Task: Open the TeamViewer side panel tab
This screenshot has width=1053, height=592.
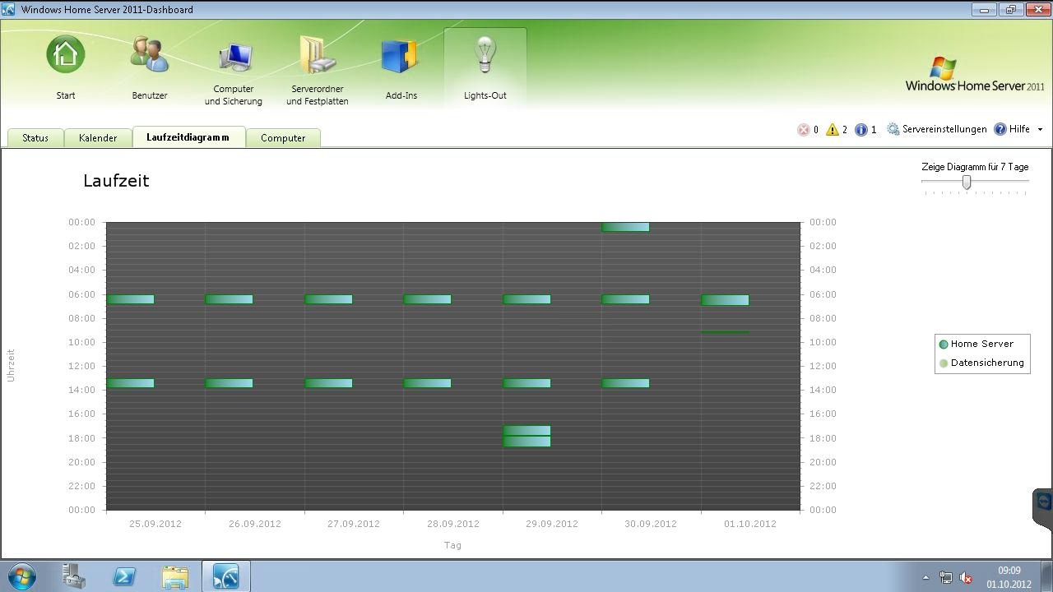Action: pyautogui.click(x=1043, y=508)
